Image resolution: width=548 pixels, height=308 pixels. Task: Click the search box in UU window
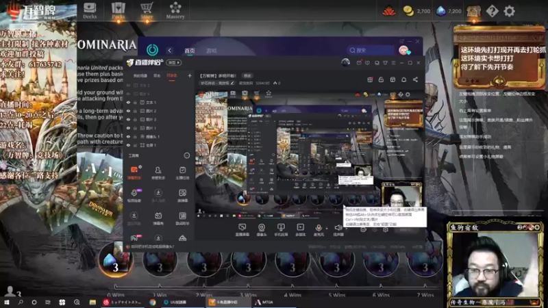[371, 50]
